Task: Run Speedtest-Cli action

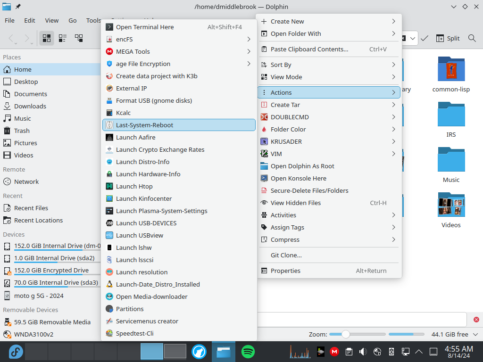Action: point(179,334)
